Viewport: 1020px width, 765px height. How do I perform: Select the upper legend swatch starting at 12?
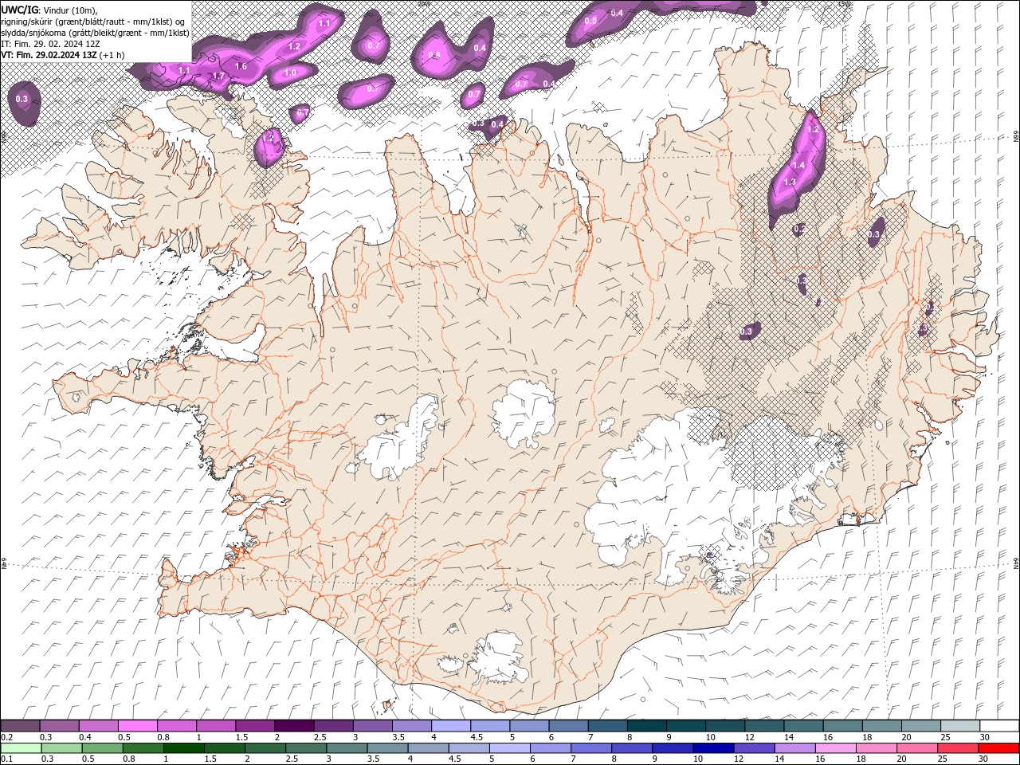pos(763,726)
